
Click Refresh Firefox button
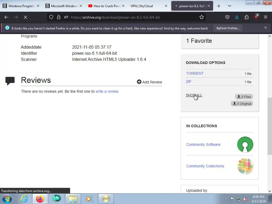click(x=228, y=28)
